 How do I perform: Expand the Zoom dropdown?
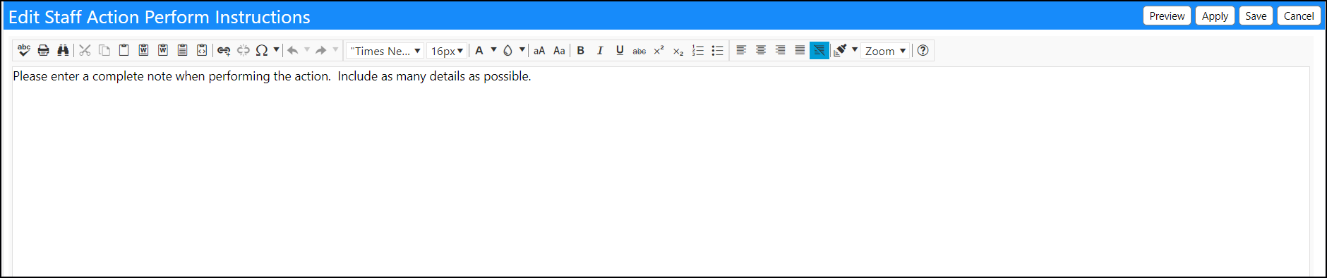pos(885,51)
